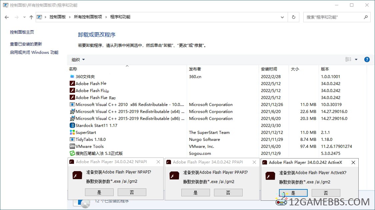375x210 pixels.
Task: Sort by 版本 column header
Action: (325, 69)
